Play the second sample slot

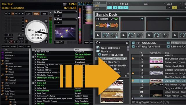tap(124, 35)
